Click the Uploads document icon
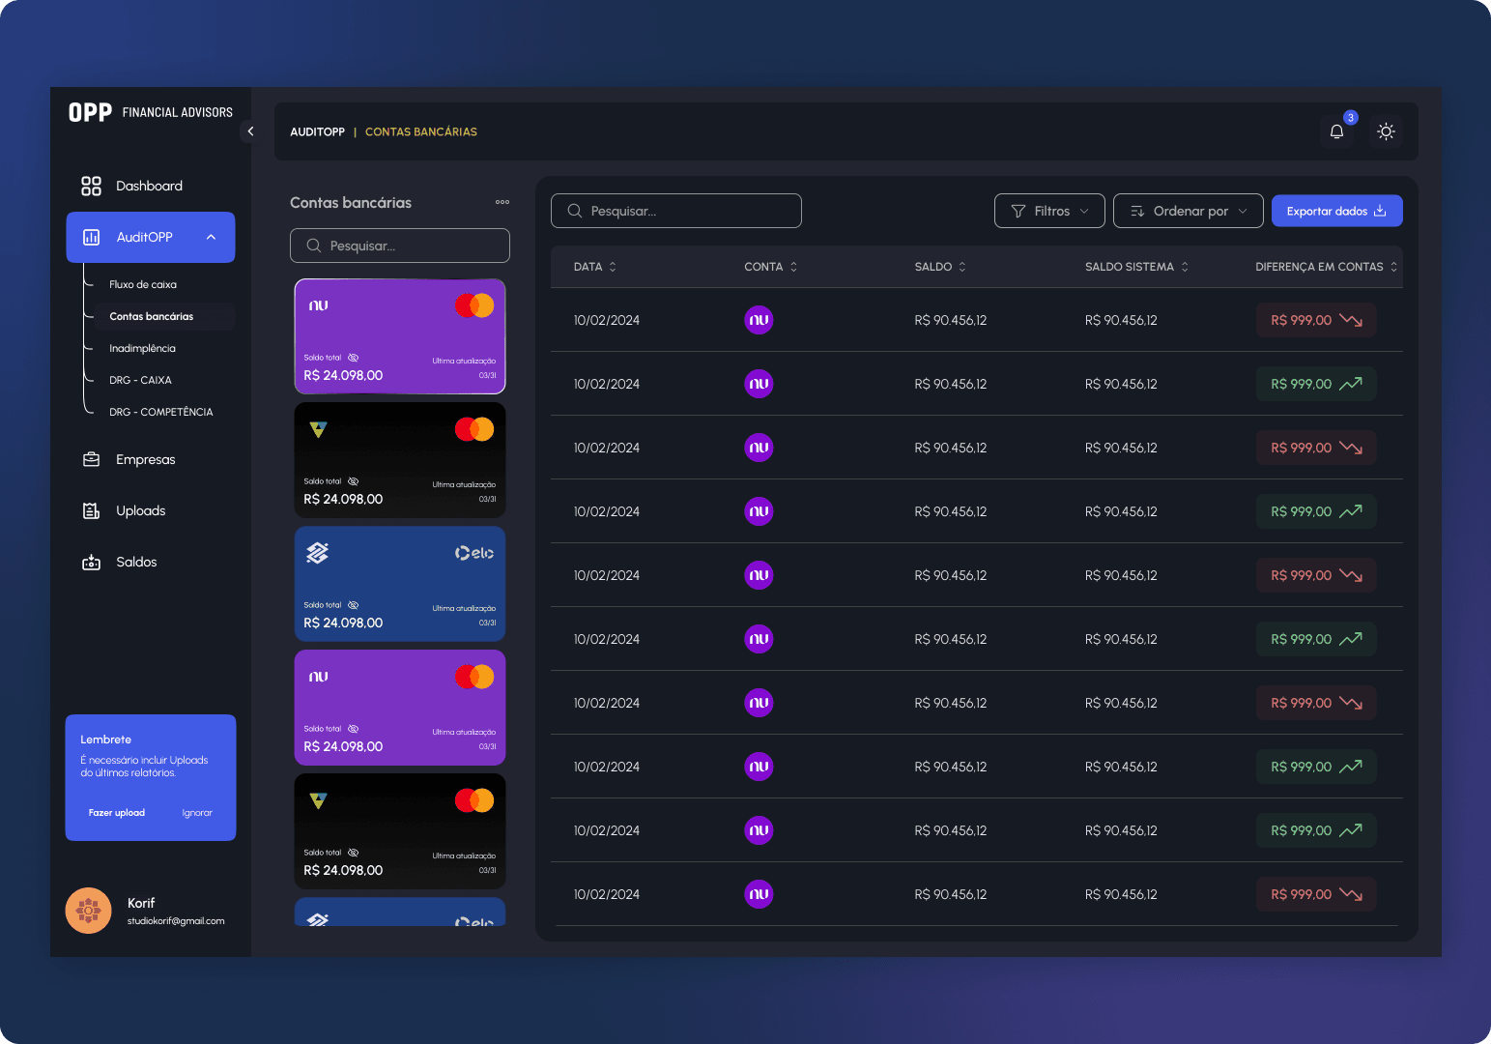This screenshot has width=1491, height=1044. click(92, 510)
